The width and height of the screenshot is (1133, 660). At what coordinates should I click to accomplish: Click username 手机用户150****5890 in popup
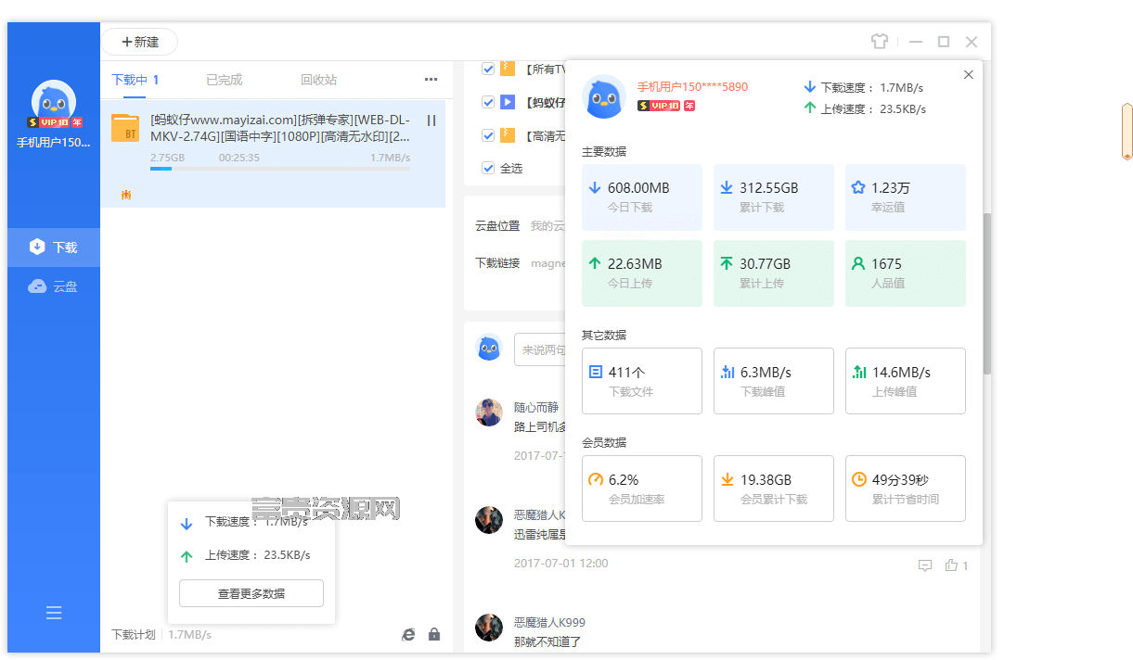click(692, 87)
